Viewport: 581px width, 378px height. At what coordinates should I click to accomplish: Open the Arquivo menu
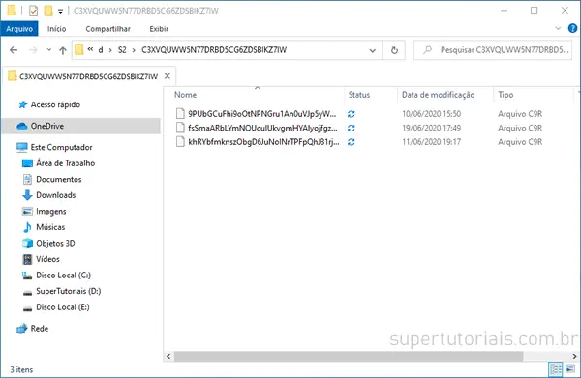point(19,29)
